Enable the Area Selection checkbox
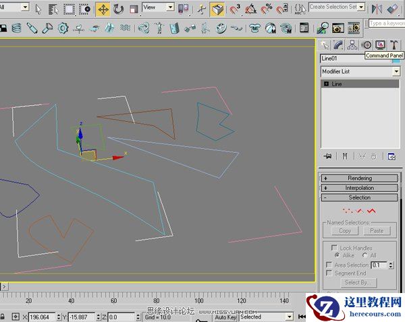This screenshot has width=405, height=322. coord(329,265)
